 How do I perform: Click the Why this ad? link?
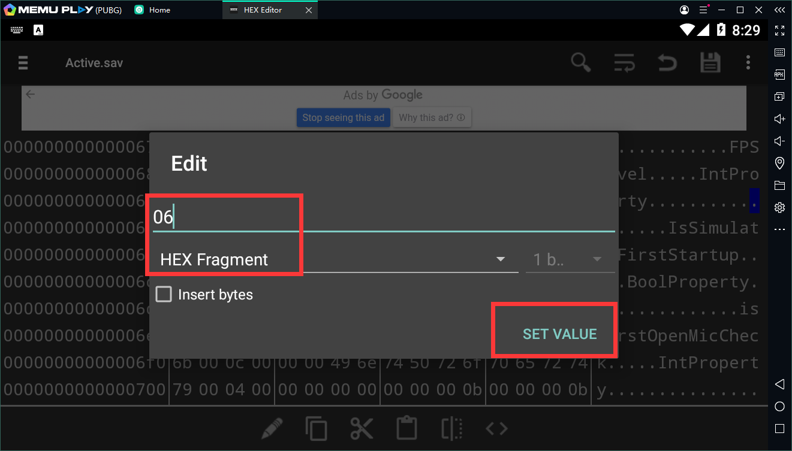[x=432, y=118]
